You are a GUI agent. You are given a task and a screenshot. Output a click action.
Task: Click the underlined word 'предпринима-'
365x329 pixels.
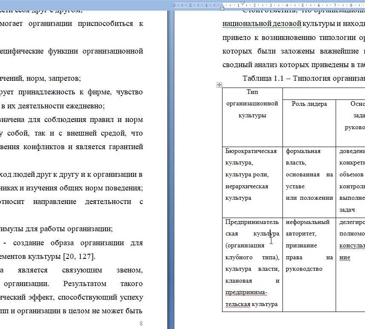click(246, 292)
